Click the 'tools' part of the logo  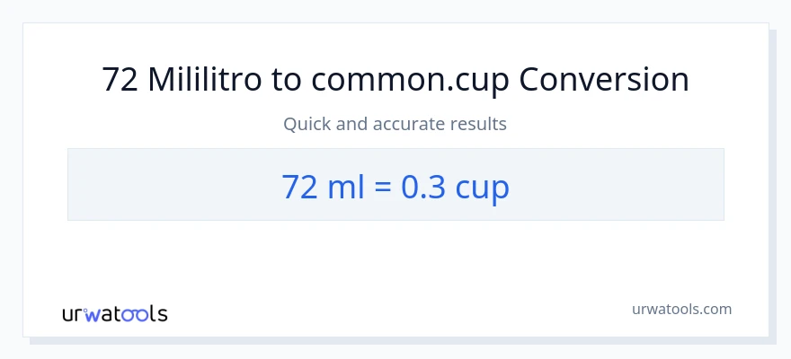pyautogui.click(x=143, y=313)
